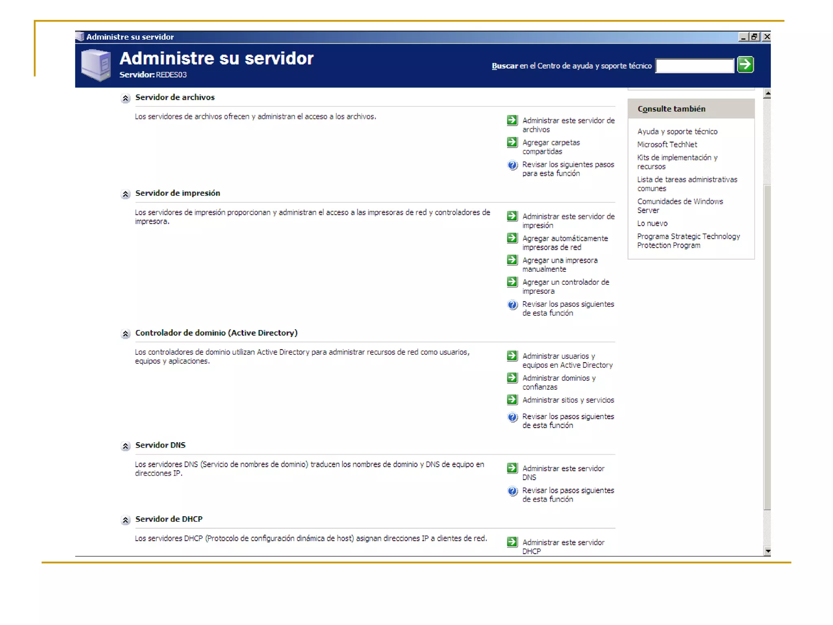The width and height of the screenshot is (833, 625).
Task: Click green arrow for 'Administrar este servidor DHCP'
Action: (512, 542)
